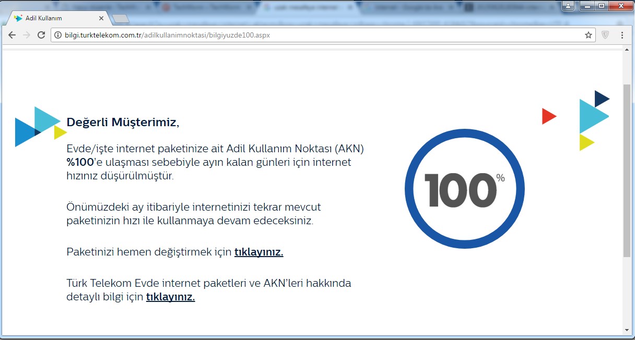635x340 pixels.
Task: Open the Chrome user profile button
Action: coord(568,6)
